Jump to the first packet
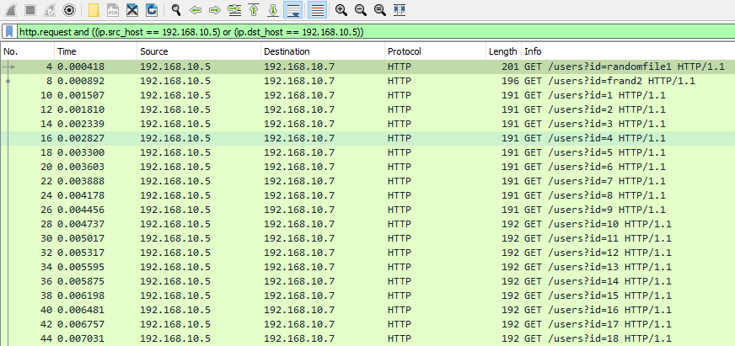Image resolution: width=735 pixels, height=346 pixels. [x=254, y=10]
